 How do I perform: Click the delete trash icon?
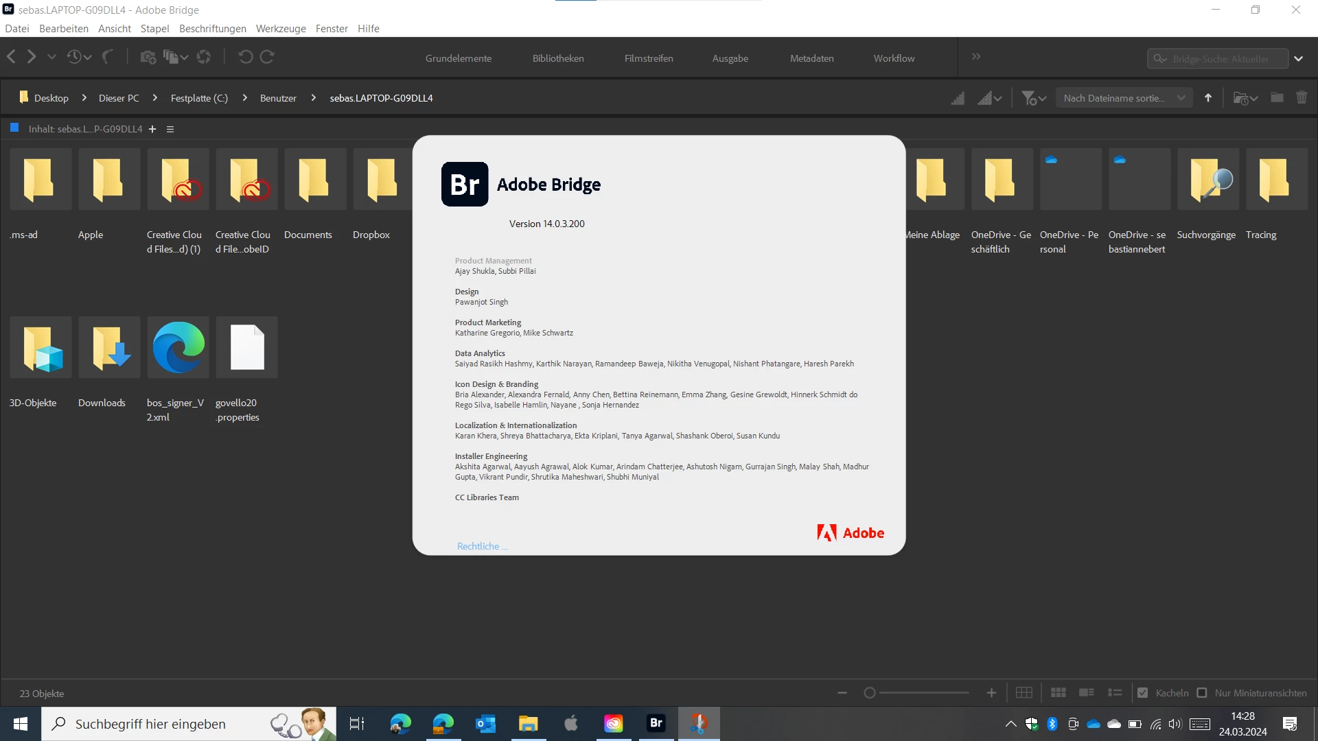[x=1302, y=97]
